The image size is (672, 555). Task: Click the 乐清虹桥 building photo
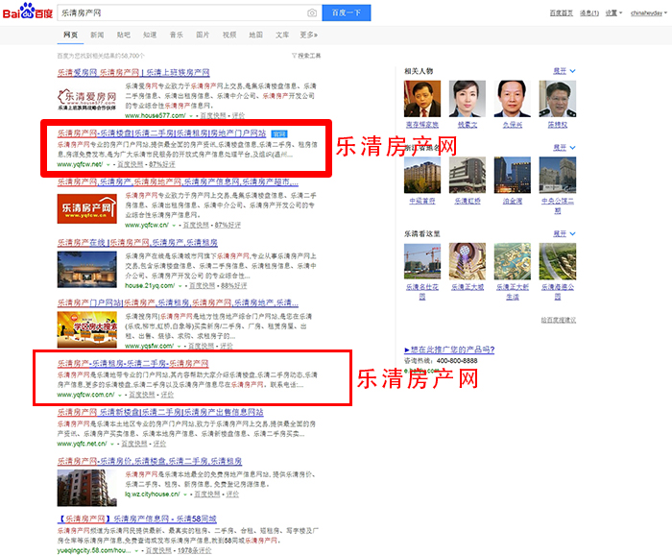point(468,175)
